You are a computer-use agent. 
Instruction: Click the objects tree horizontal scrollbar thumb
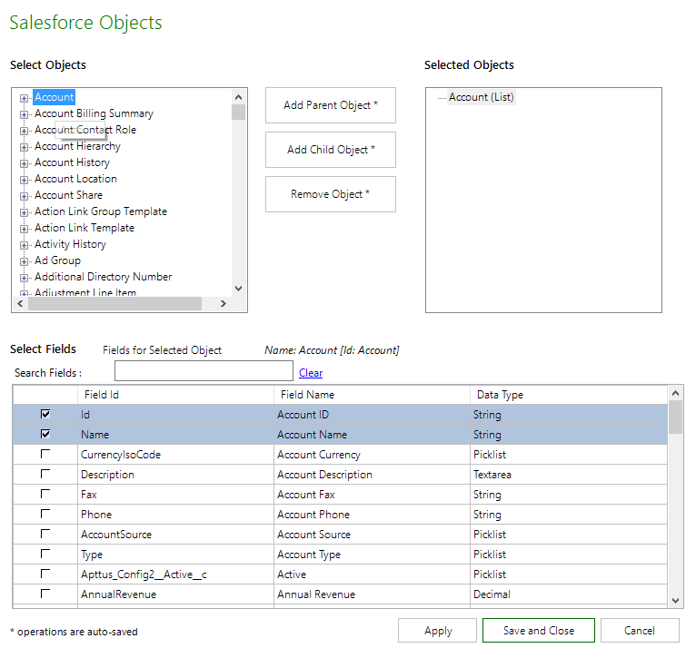114,304
